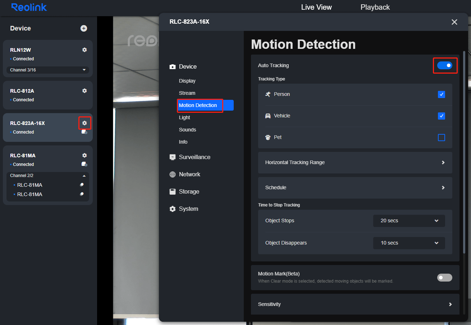
Task: Turn off the Auto Tracking switch
Action: click(x=445, y=65)
